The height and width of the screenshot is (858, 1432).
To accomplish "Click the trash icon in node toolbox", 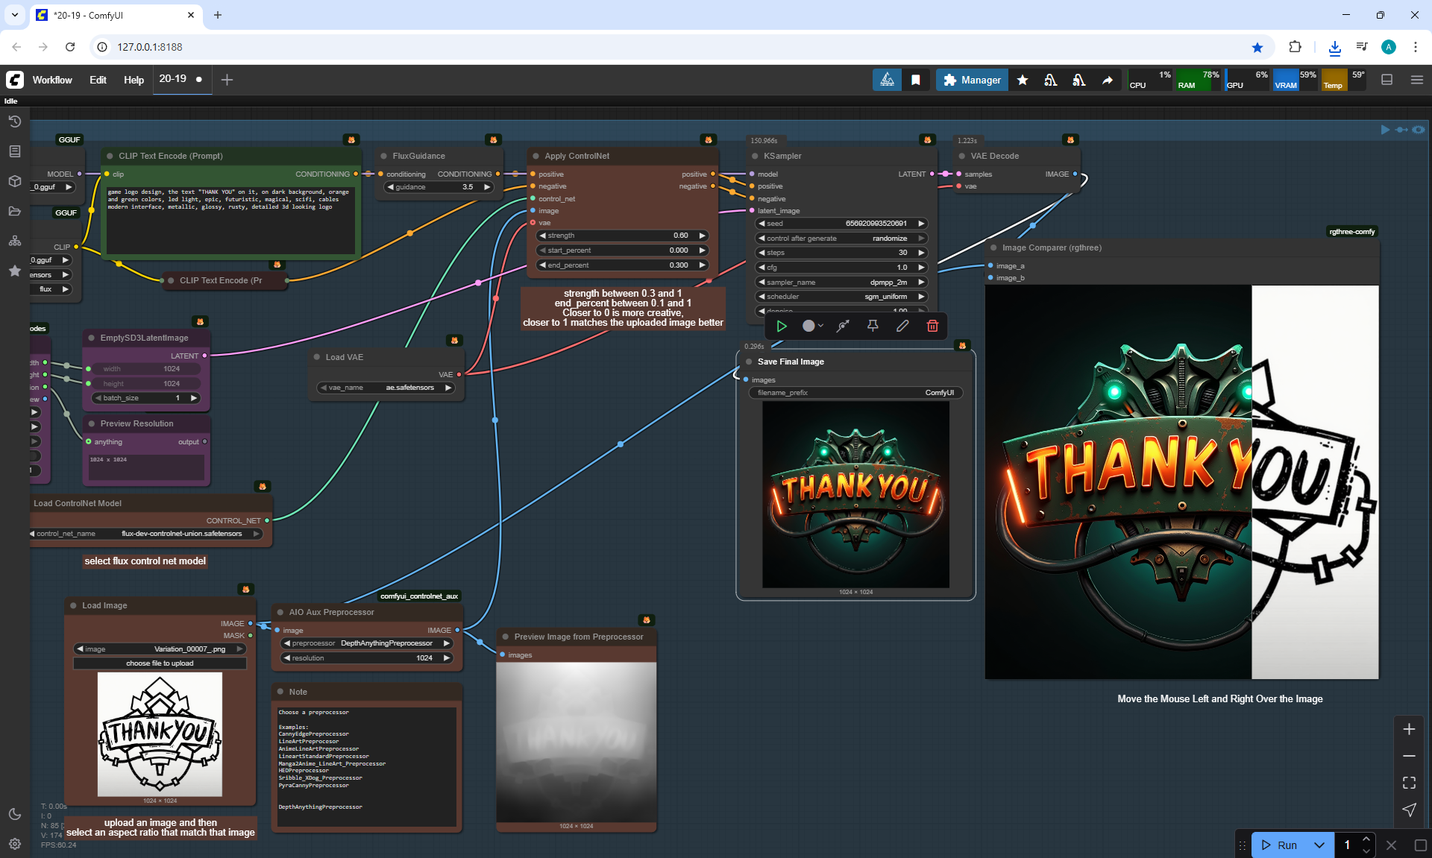I will 932,326.
